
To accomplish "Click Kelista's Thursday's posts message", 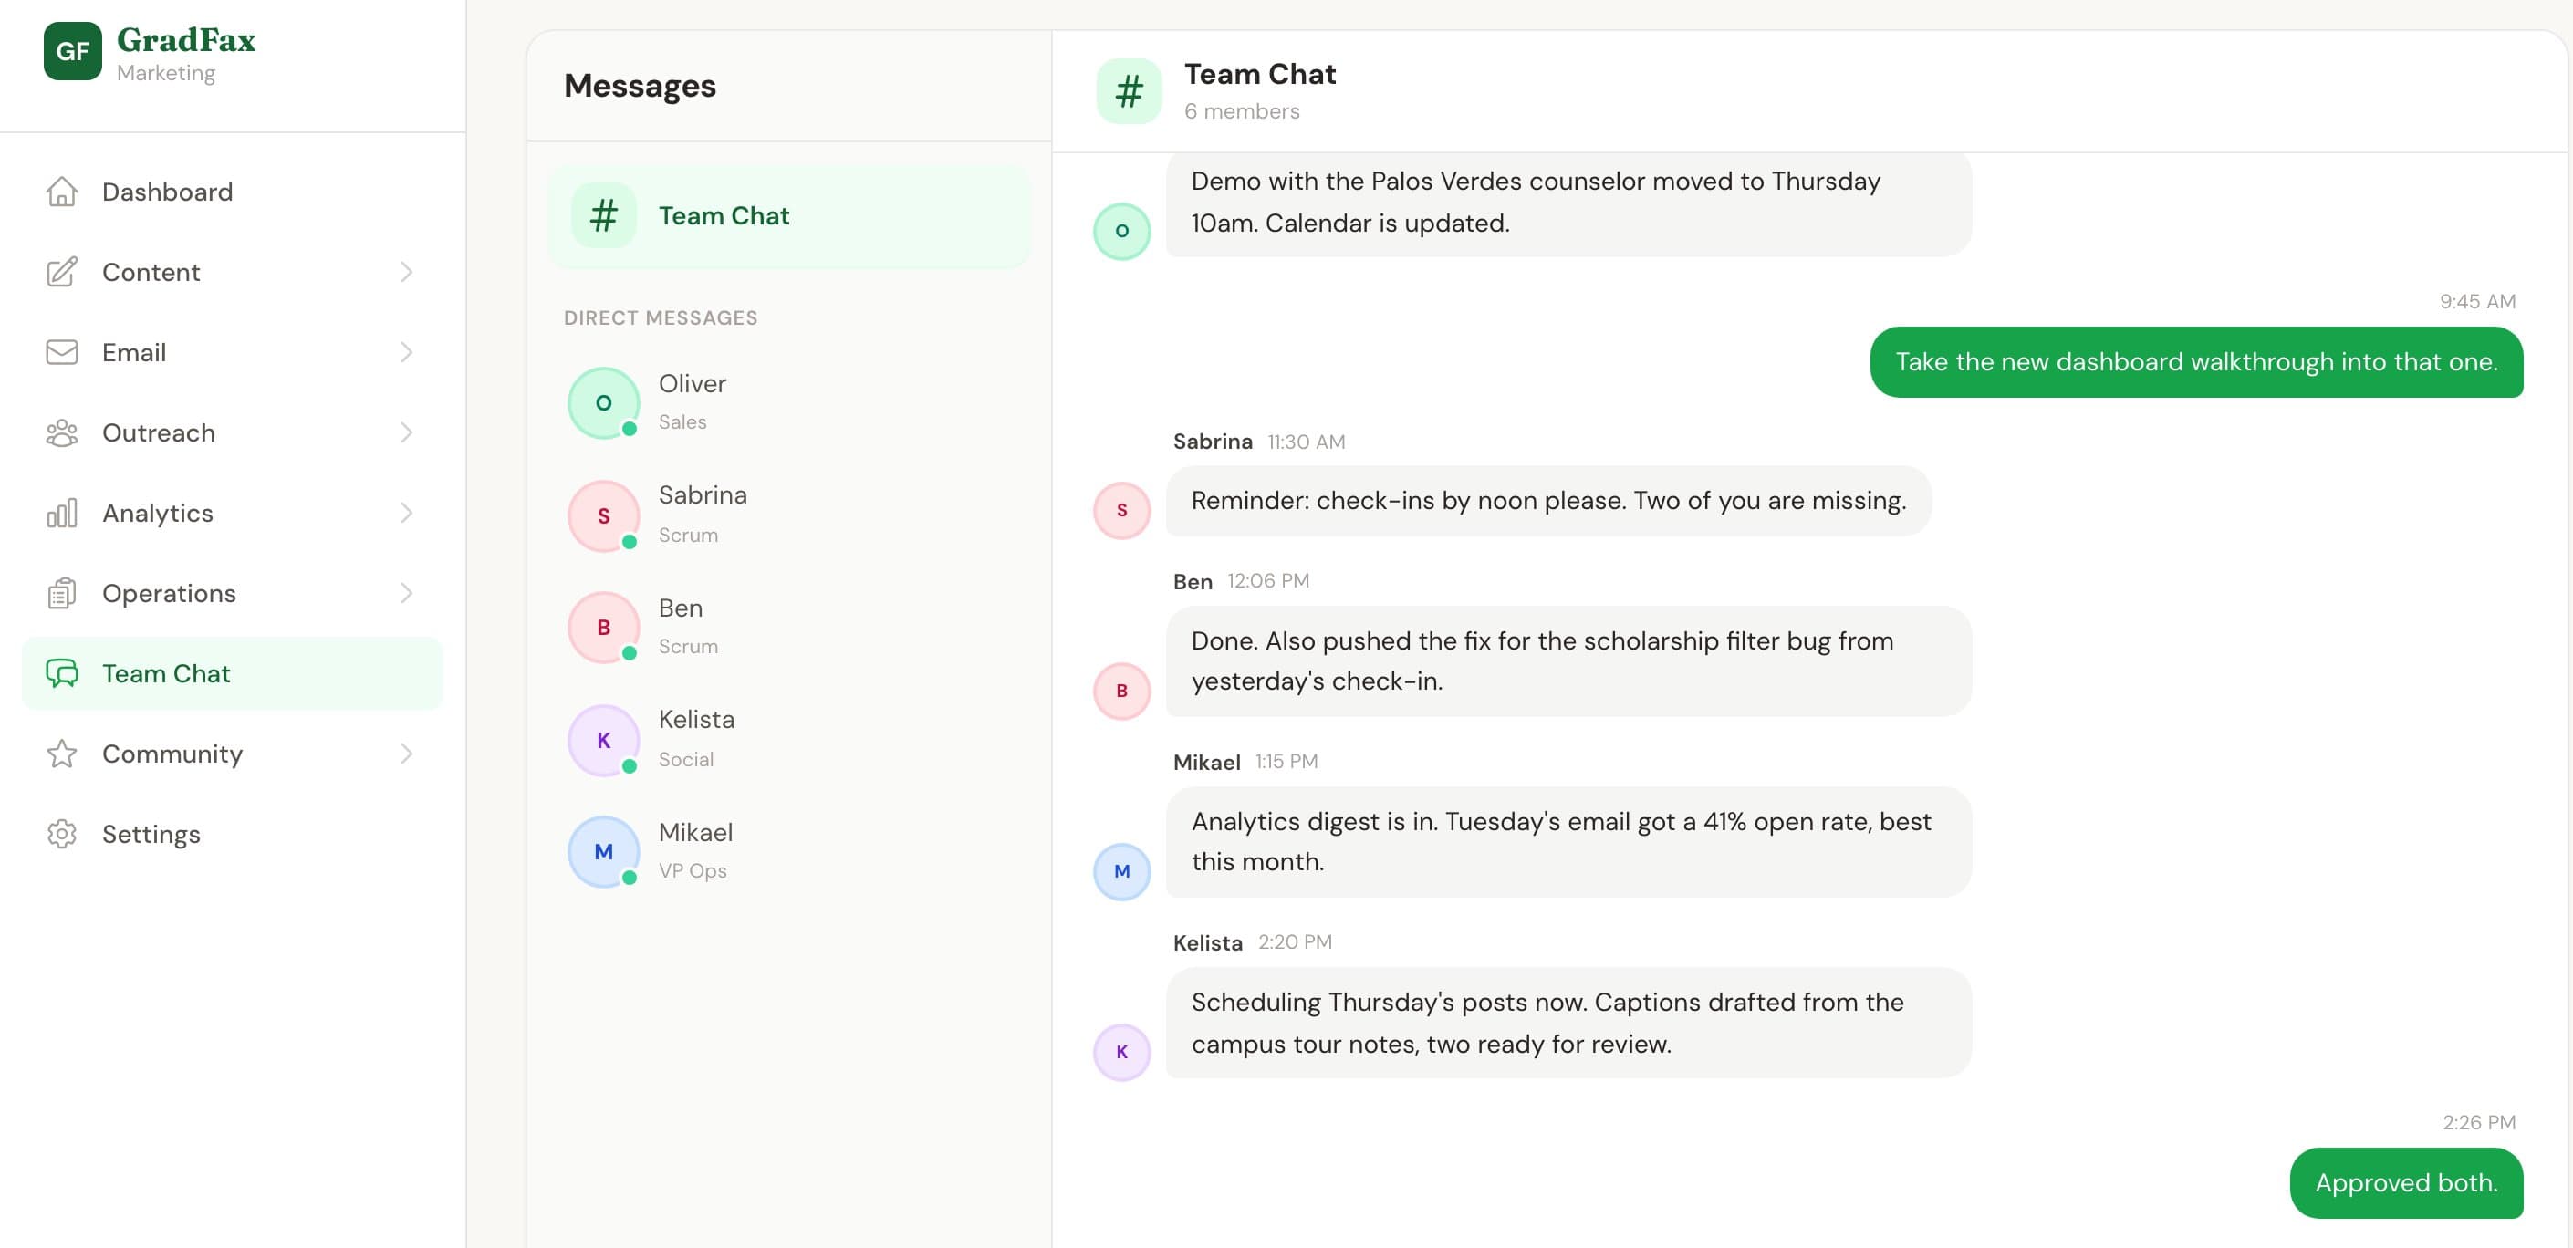I will (x=1568, y=1023).
